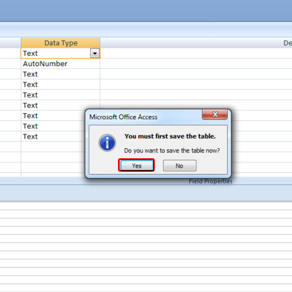Select the Text cell directly below AutoNumber
292x292 pixels.
click(61, 74)
